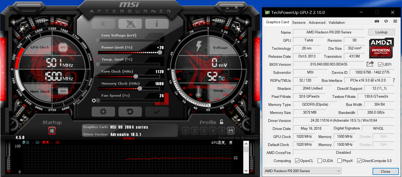402x177 pixels.
Task: Click GPU-Z title bar app icon
Action: (x=267, y=12)
